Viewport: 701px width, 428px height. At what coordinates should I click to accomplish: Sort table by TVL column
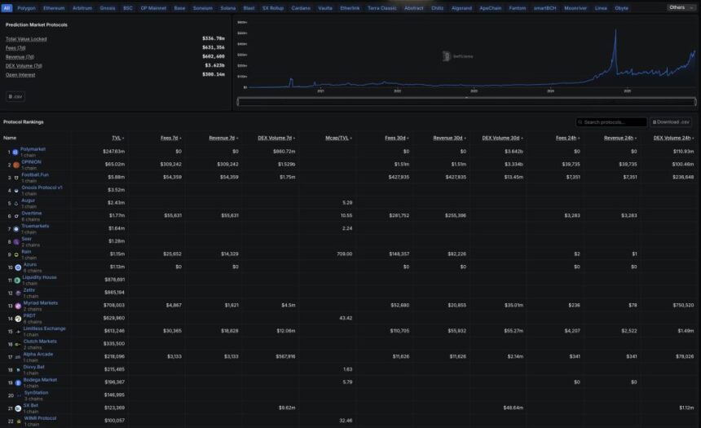tap(117, 138)
